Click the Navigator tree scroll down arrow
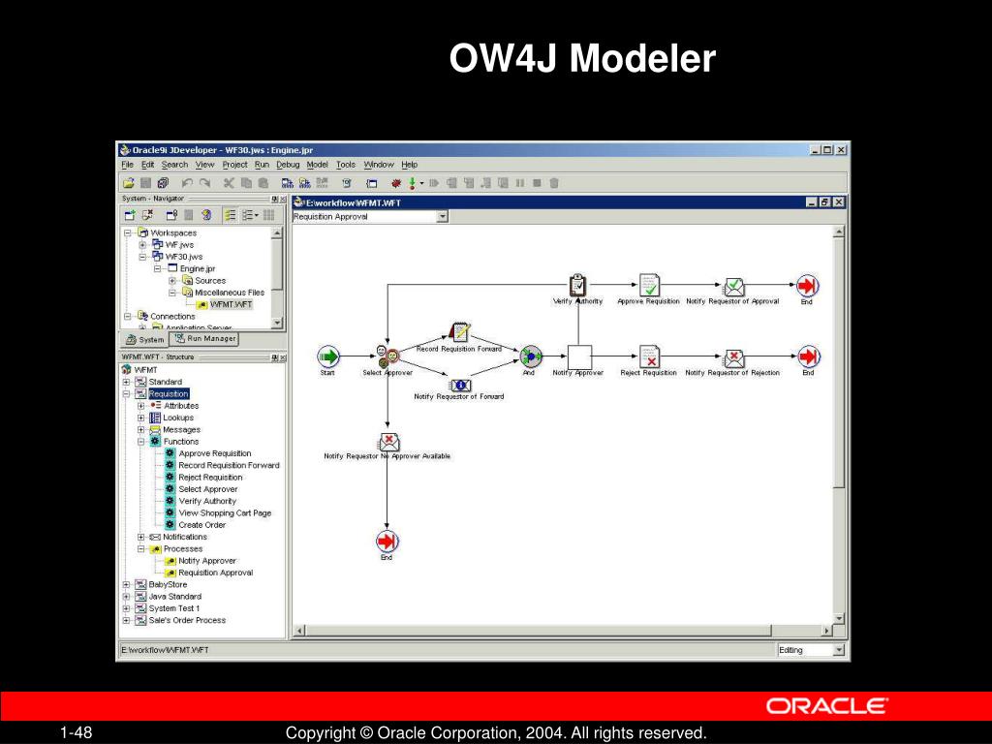The height and width of the screenshot is (744, 992). 276,323
